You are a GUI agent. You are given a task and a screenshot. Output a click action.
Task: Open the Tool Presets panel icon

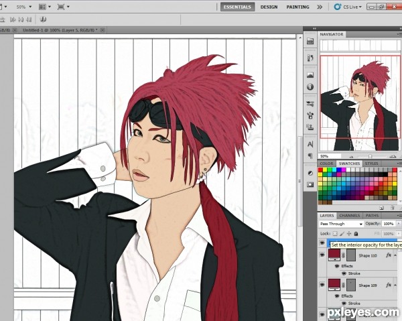point(310,104)
